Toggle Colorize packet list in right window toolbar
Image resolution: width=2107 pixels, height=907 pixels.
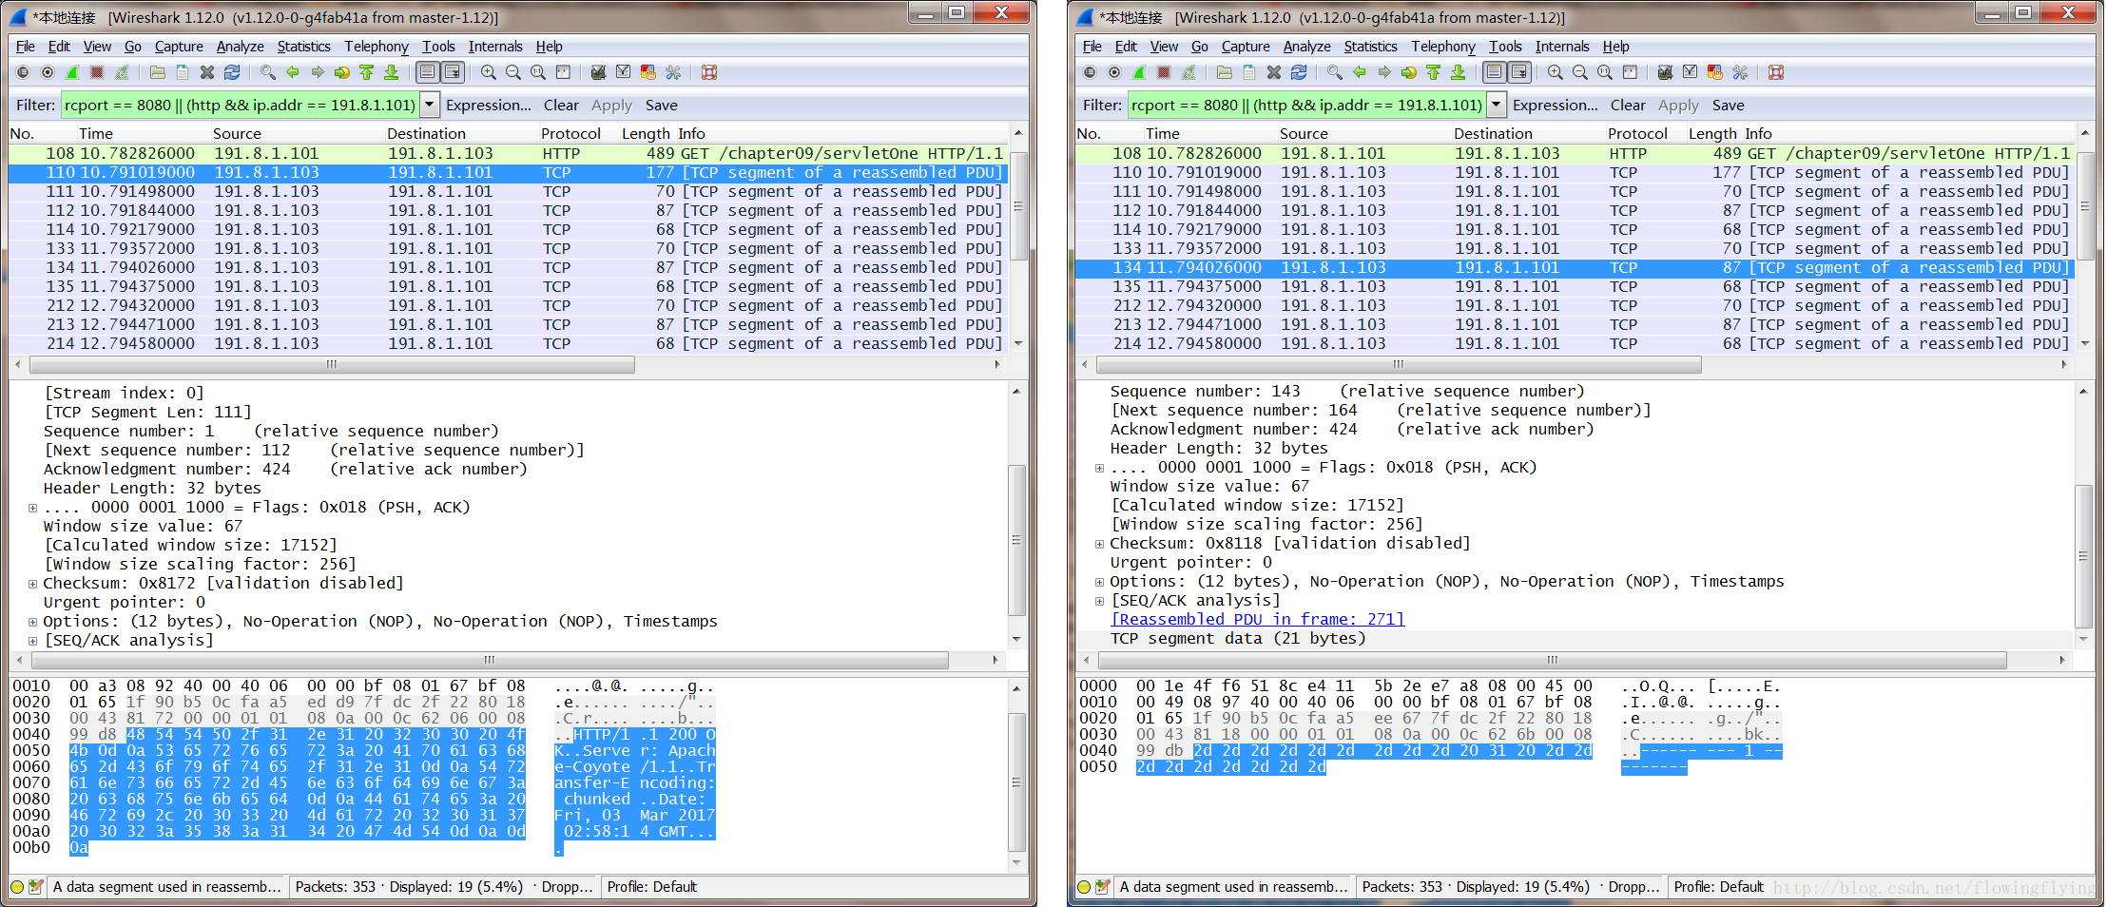(x=1495, y=72)
